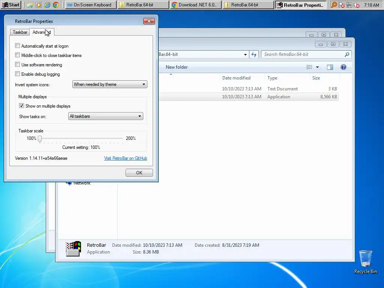Click the Taskbar scale slider thumb
Viewport: 384px width, 288px height.
click(x=40, y=139)
